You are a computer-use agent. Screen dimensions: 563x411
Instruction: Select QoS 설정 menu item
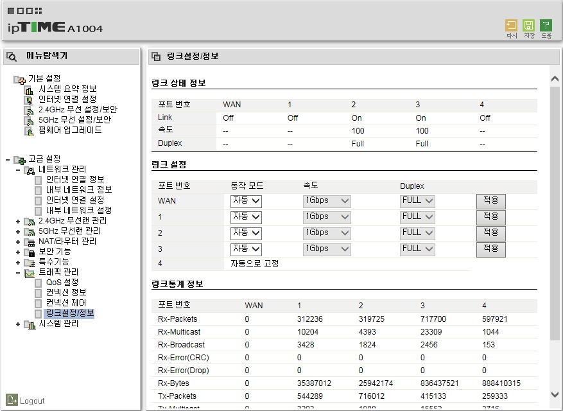(62, 283)
